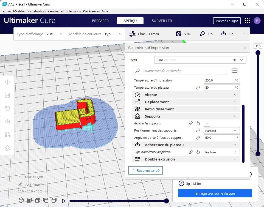Open Positionnement des supports dropdown
This screenshot has width=264, height=207.
pos(221,130)
